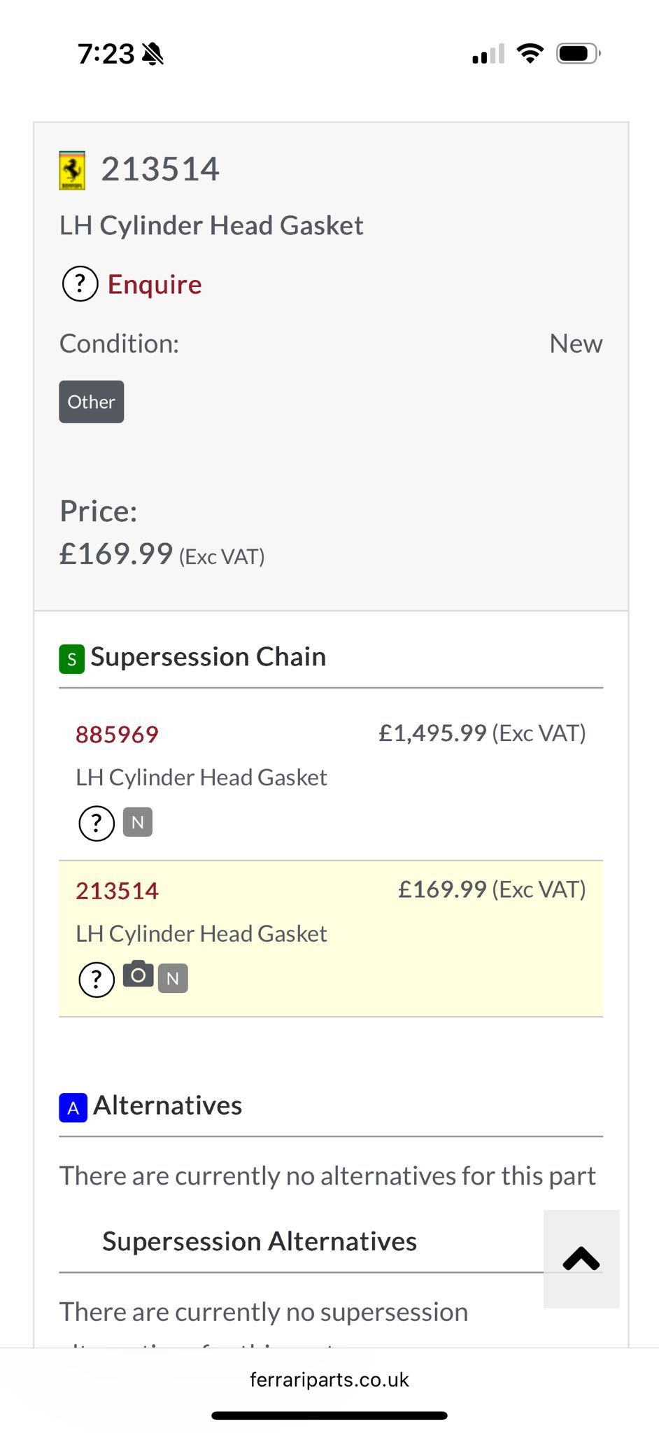The image size is (659, 1433).
Task: Click the Ferrari logo beside part 213514
Action: [x=72, y=171]
